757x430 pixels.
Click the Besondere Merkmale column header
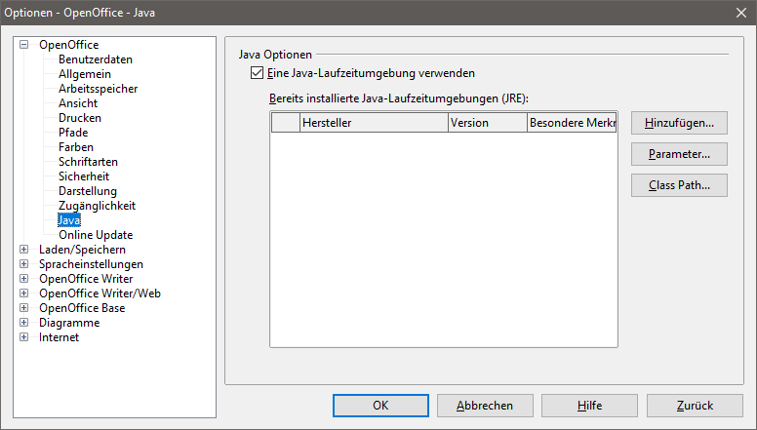(572, 123)
